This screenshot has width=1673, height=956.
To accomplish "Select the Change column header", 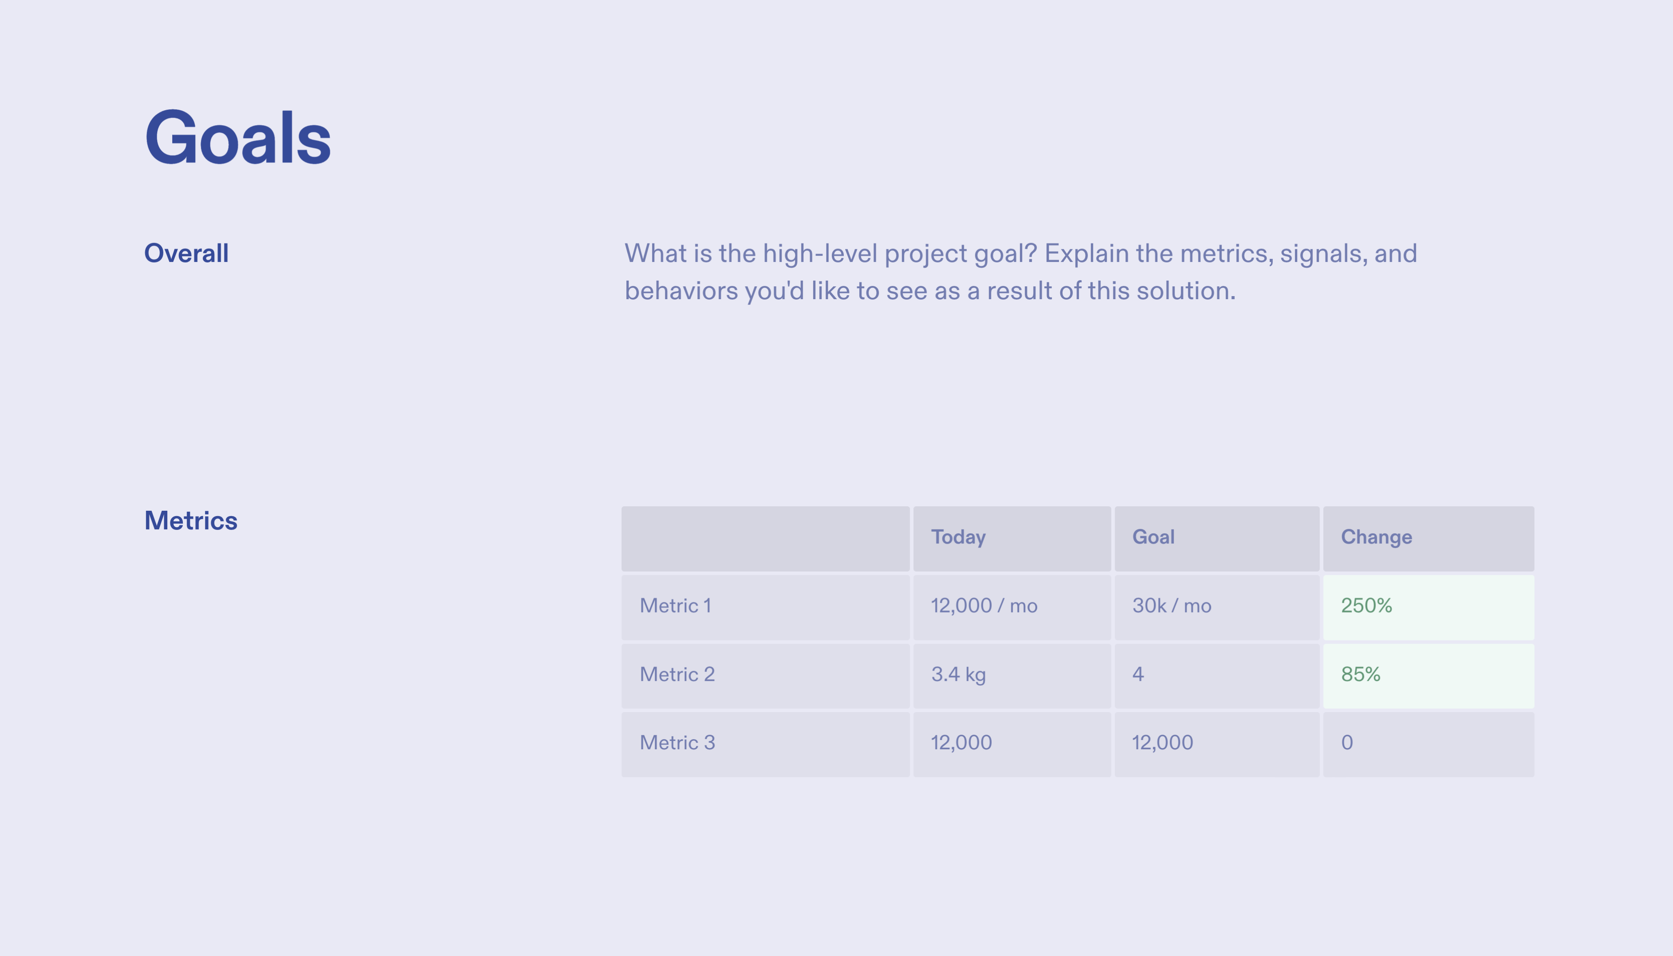I will coord(1376,537).
